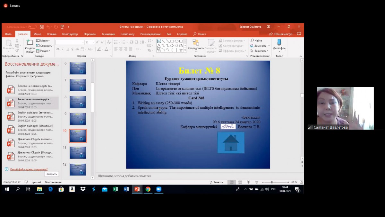Screen dimensions: 385x217
Task: Click the zoom slider in status bar
Action: coord(272,182)
